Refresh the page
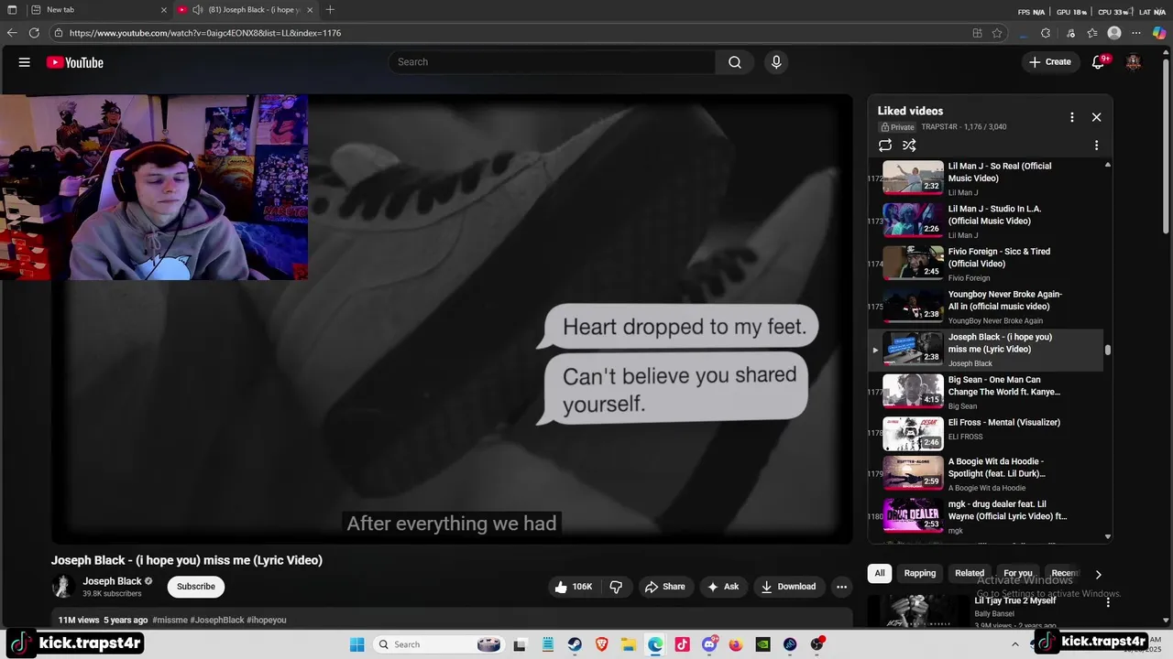 [x=34, y=33]
